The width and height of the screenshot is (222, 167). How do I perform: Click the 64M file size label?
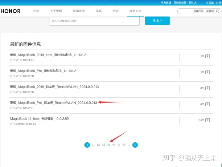[201, 120]
